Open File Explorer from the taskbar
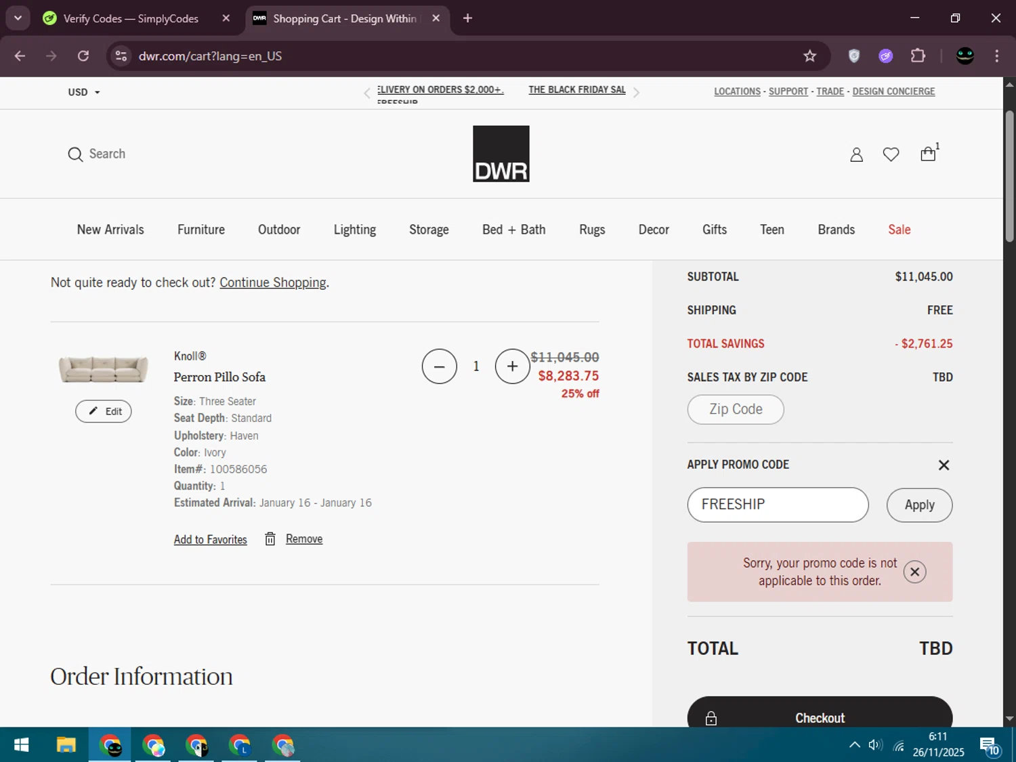1016x762 pixels. point(66,746)
